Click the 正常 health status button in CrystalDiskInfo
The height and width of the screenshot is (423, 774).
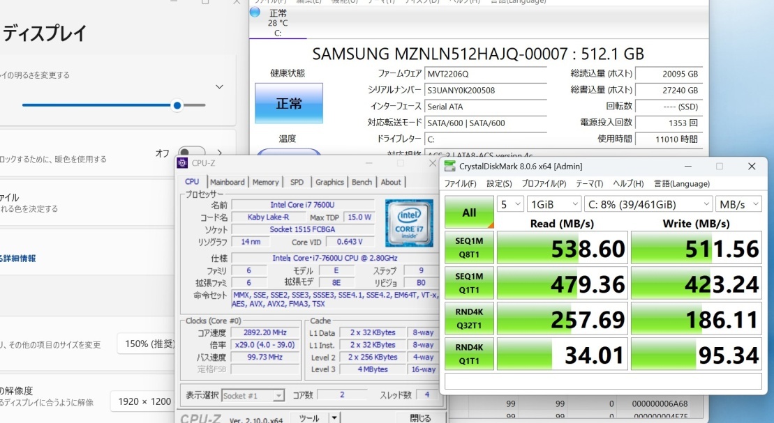pyautogui.click(x=289, y=103)
